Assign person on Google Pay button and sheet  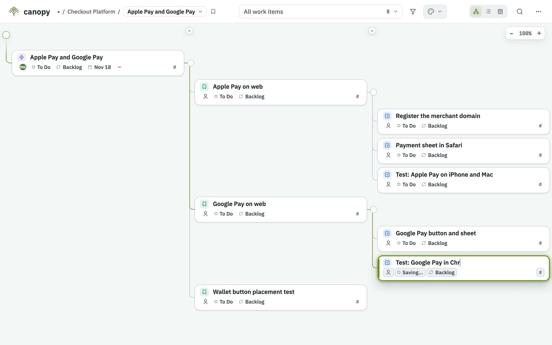coord(388,243)
